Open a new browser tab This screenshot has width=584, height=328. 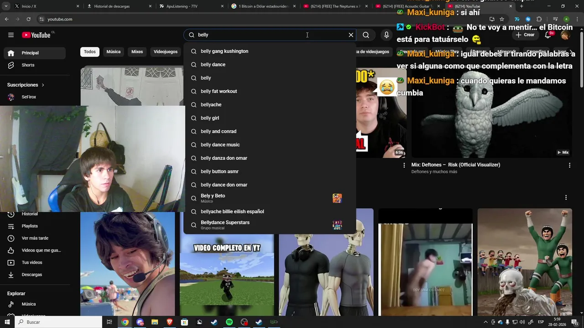tap(521, 6)
